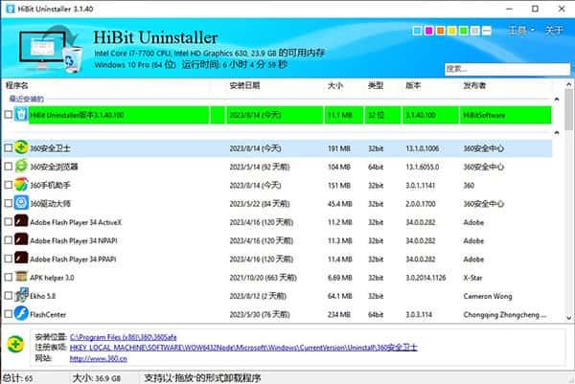Open the install location path link
The image size is (575, 384).
click(124, 337)
